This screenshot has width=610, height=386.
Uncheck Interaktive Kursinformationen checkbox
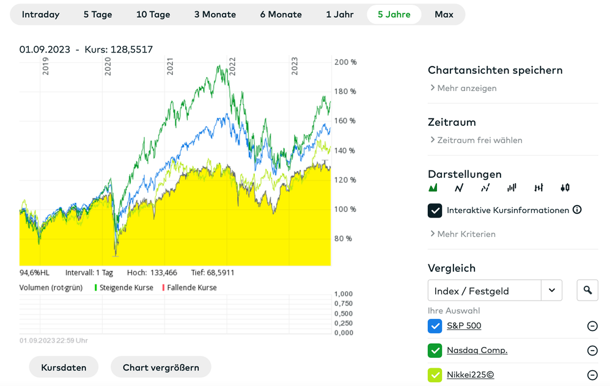click(x=435, y=211)
